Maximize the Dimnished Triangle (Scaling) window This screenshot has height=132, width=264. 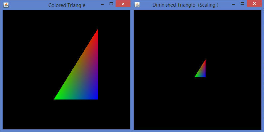pyautogui.click(x=242, y=3)
